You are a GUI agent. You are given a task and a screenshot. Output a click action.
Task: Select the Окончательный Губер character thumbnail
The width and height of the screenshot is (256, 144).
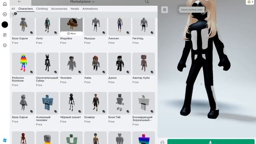[x=47, y=64]
